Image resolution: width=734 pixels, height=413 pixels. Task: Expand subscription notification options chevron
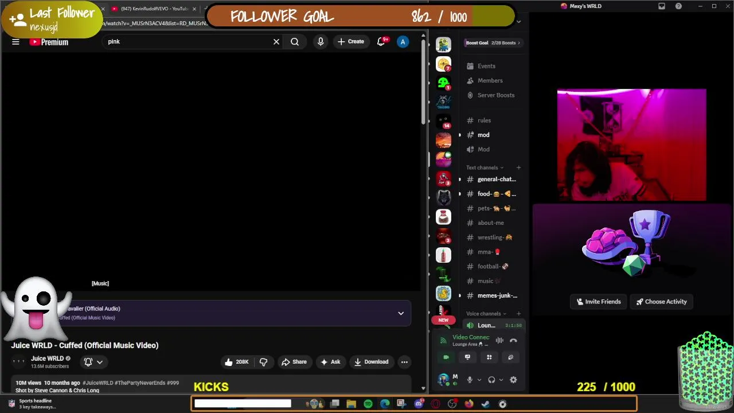pyautogui.click(x=100, y=362)
